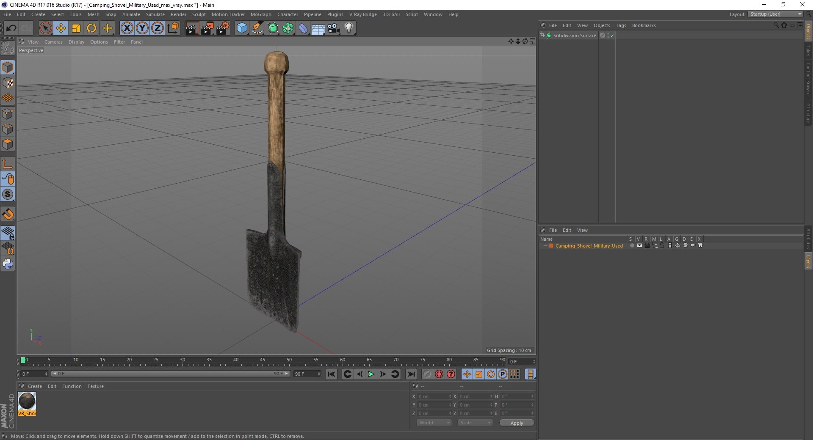Go to end of animation

(411, 374)
